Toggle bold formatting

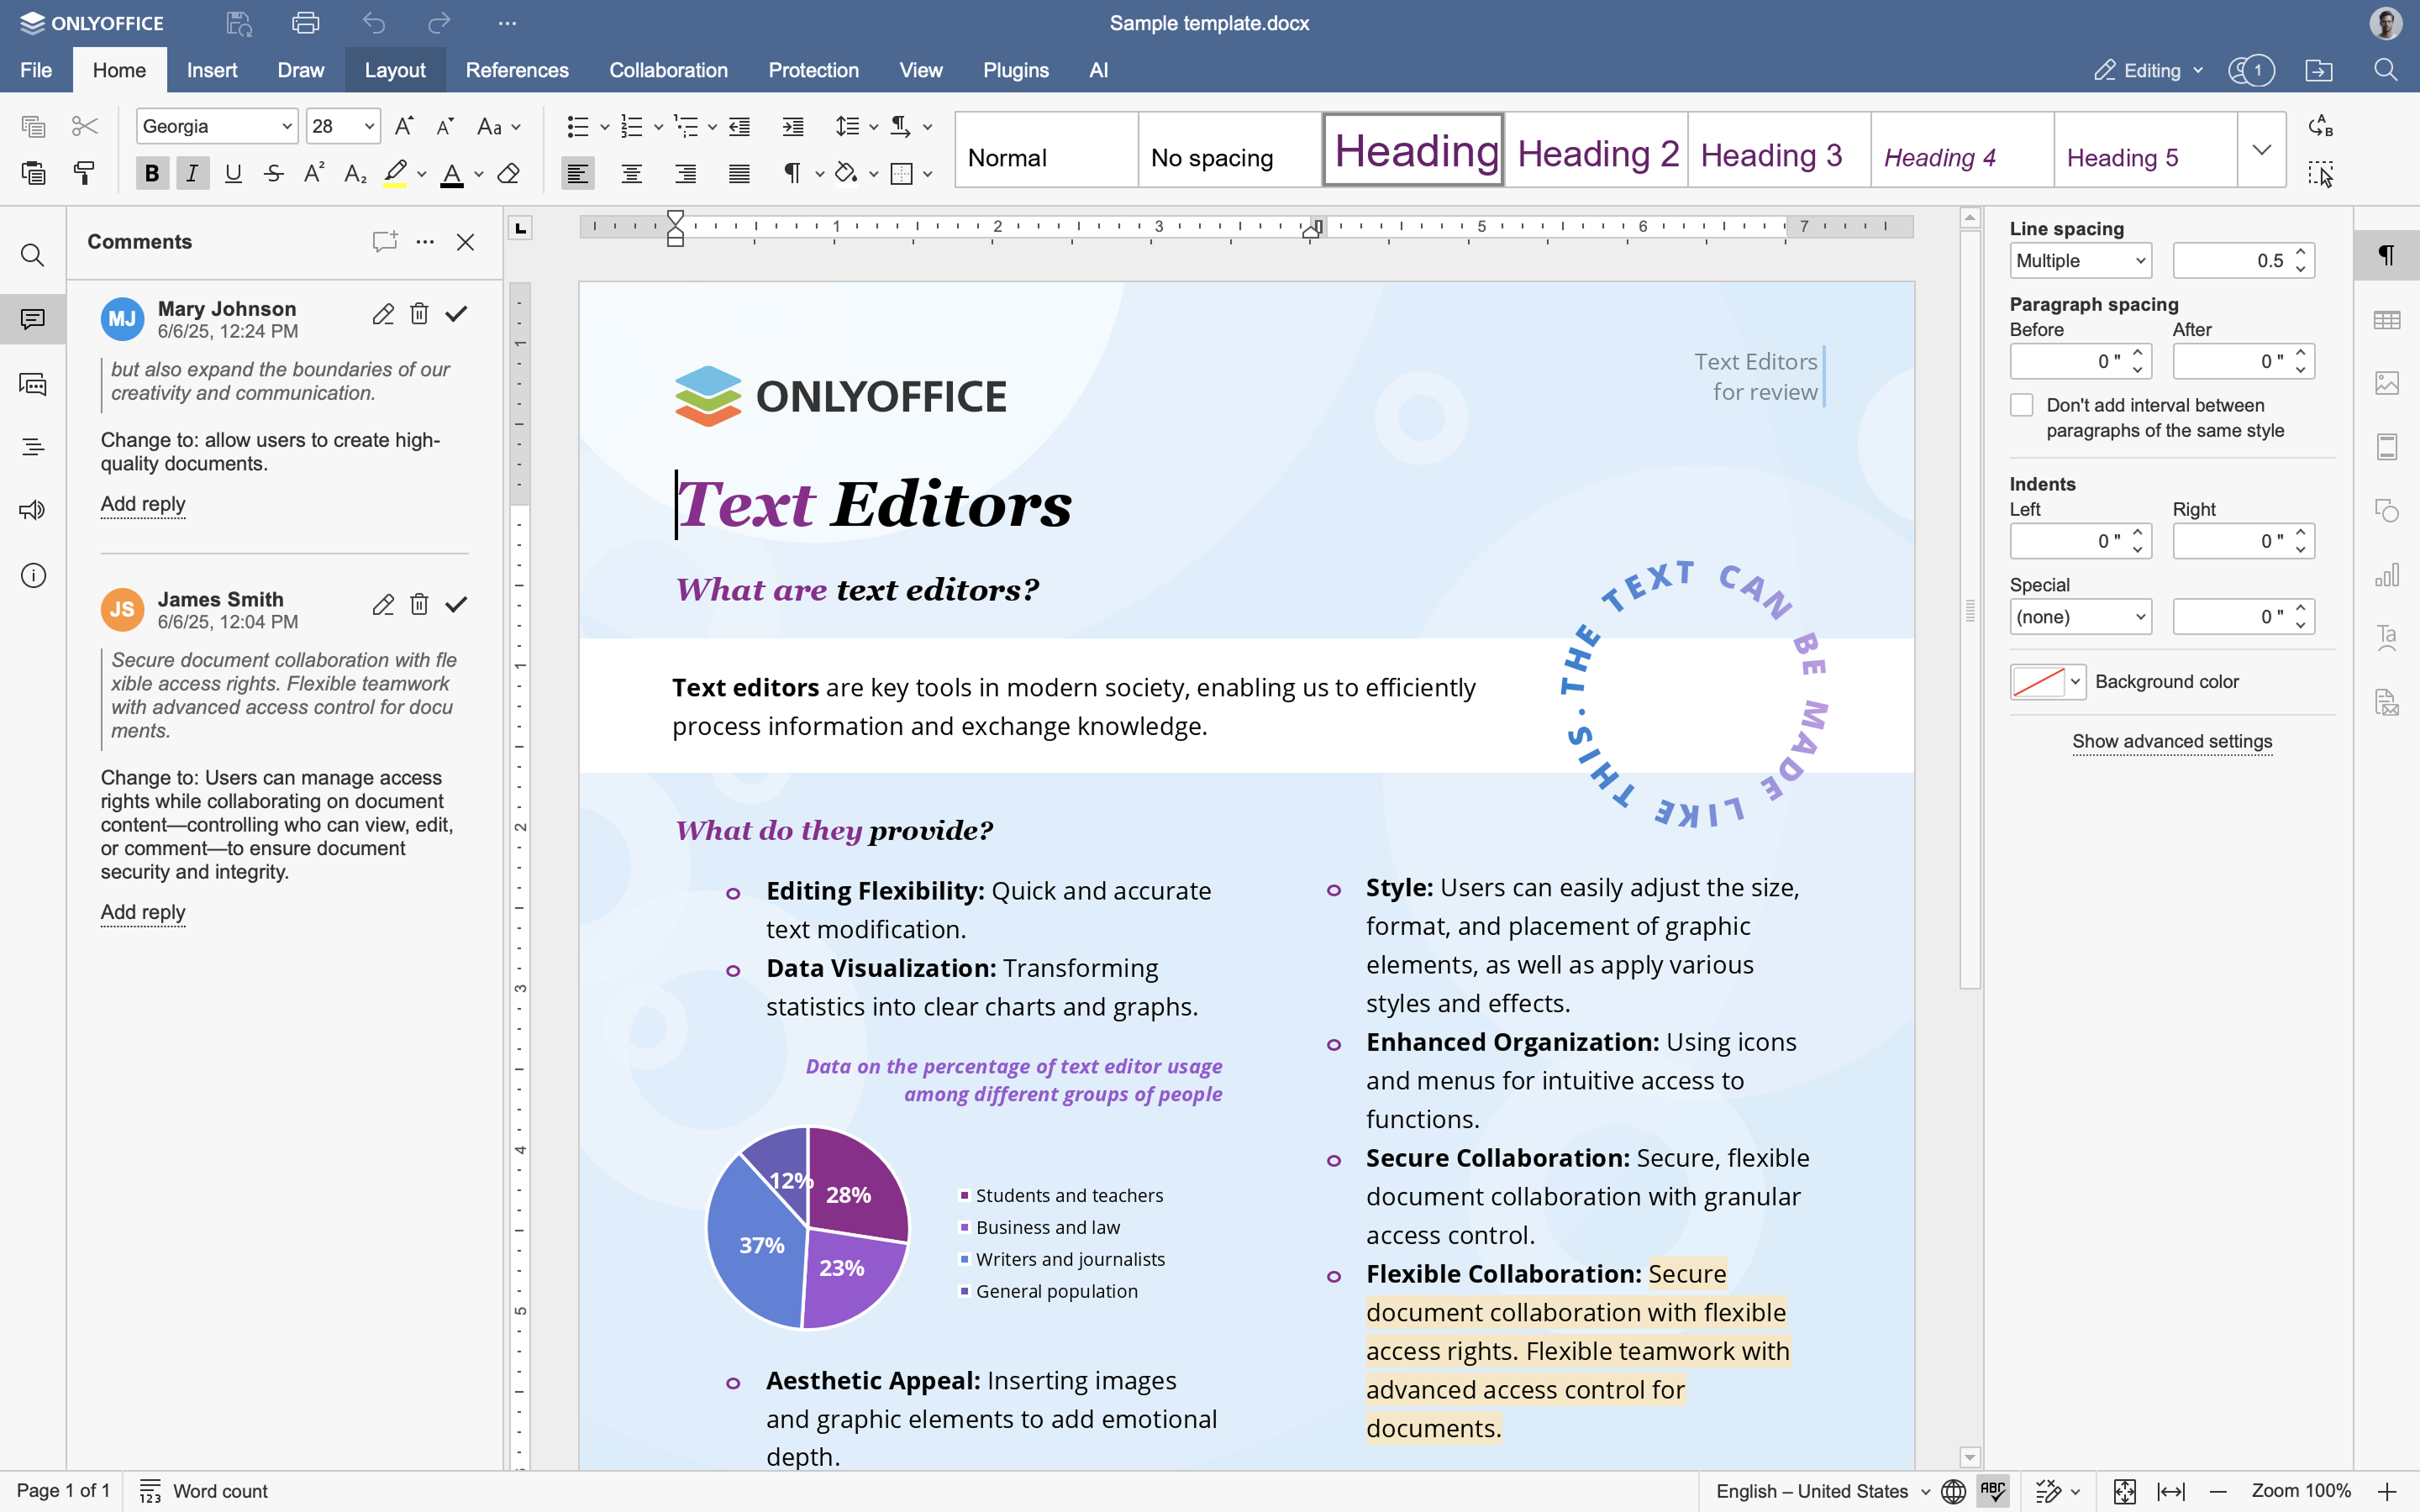click(x=152, y=172)
